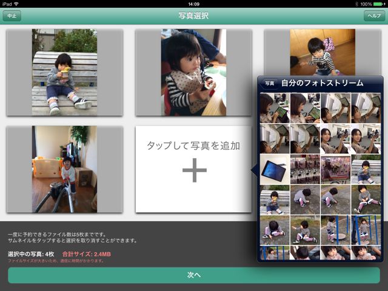Select fourth-row third thumbnail, child crouching on pavement
This screenshot has height=291, width=388.
(335, 200)
